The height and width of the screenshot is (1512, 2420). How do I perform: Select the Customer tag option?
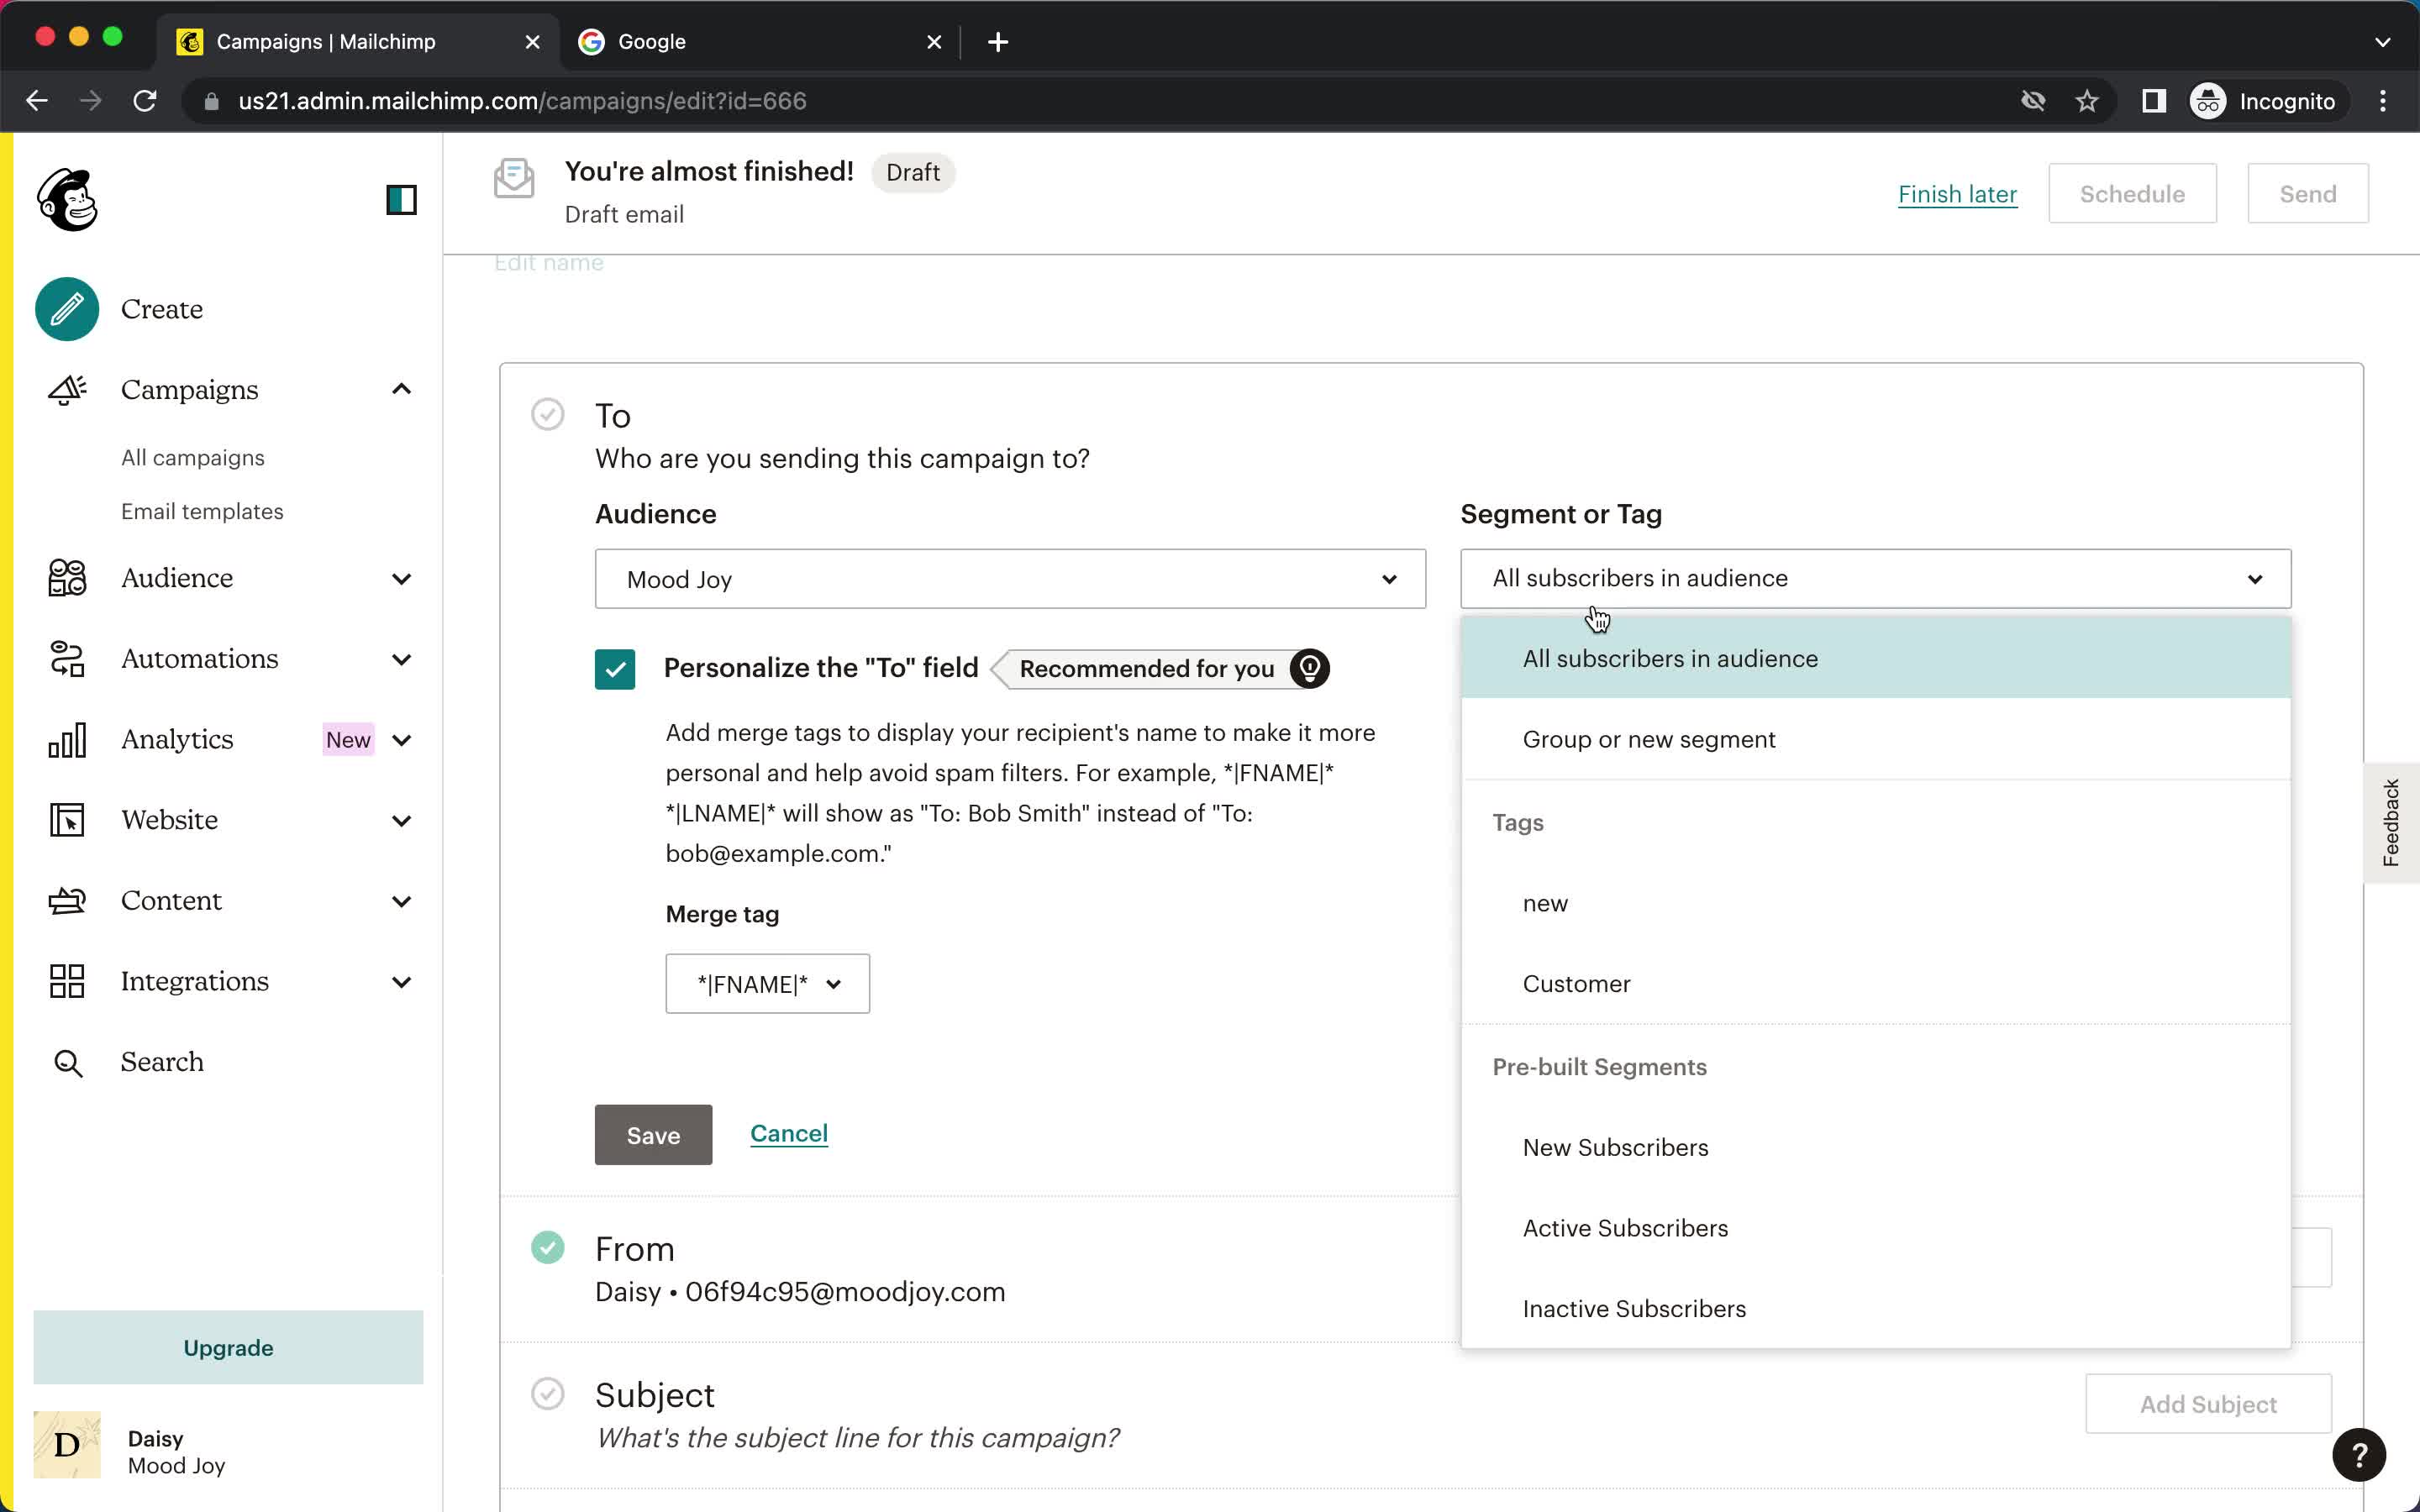1575,983
